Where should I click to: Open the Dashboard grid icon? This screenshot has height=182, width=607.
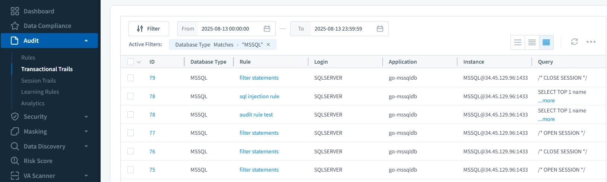point(15,11)
